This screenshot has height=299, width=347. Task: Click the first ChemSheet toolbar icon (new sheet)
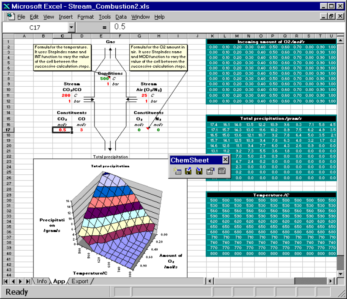[177, 171]
